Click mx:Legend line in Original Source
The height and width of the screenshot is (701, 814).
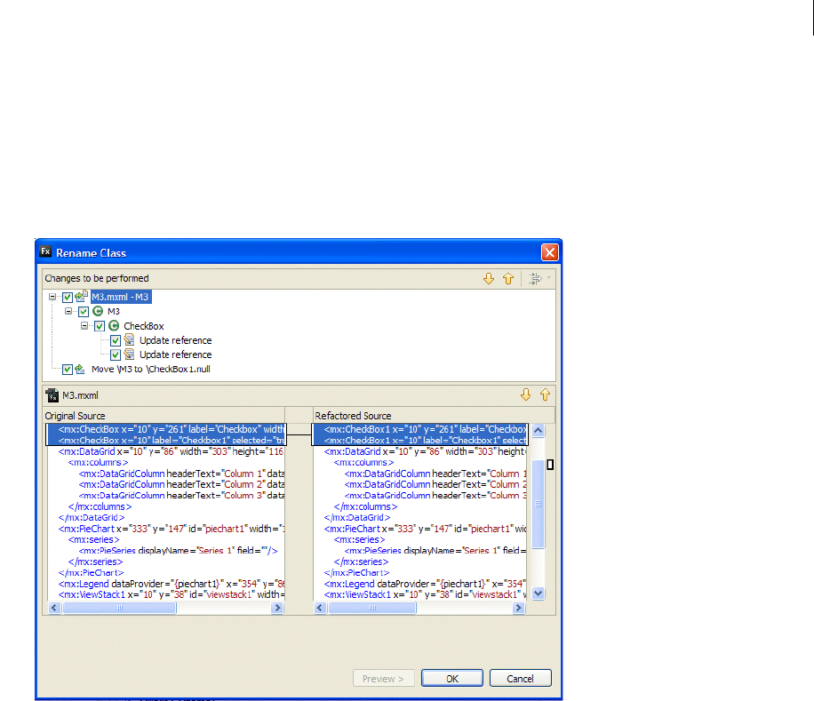[172, 584]
